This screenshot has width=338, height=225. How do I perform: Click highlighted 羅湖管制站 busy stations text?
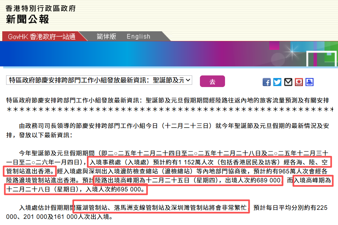[x=161, y=207]
